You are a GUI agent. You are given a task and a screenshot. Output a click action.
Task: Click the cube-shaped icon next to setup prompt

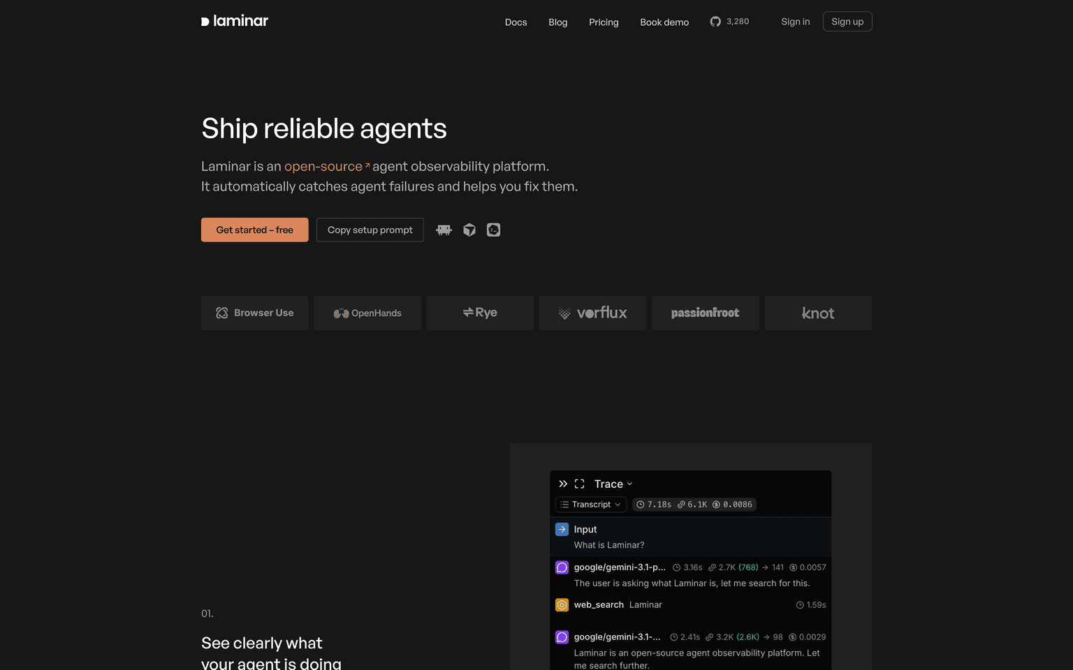(x=469, y=230)
